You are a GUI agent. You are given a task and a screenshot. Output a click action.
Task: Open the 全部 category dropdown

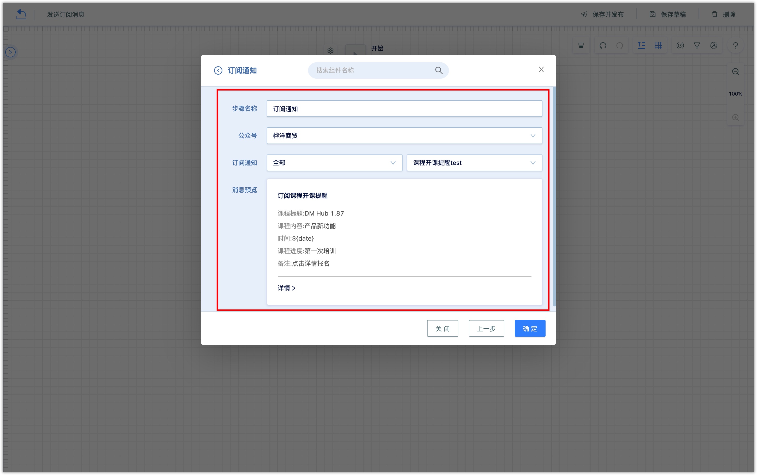tap(334, 163)
